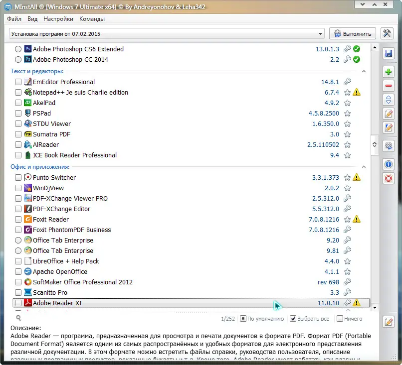Click the edit pencil icon beside the description
Screen dimensions: 402x365
point(389,322)
